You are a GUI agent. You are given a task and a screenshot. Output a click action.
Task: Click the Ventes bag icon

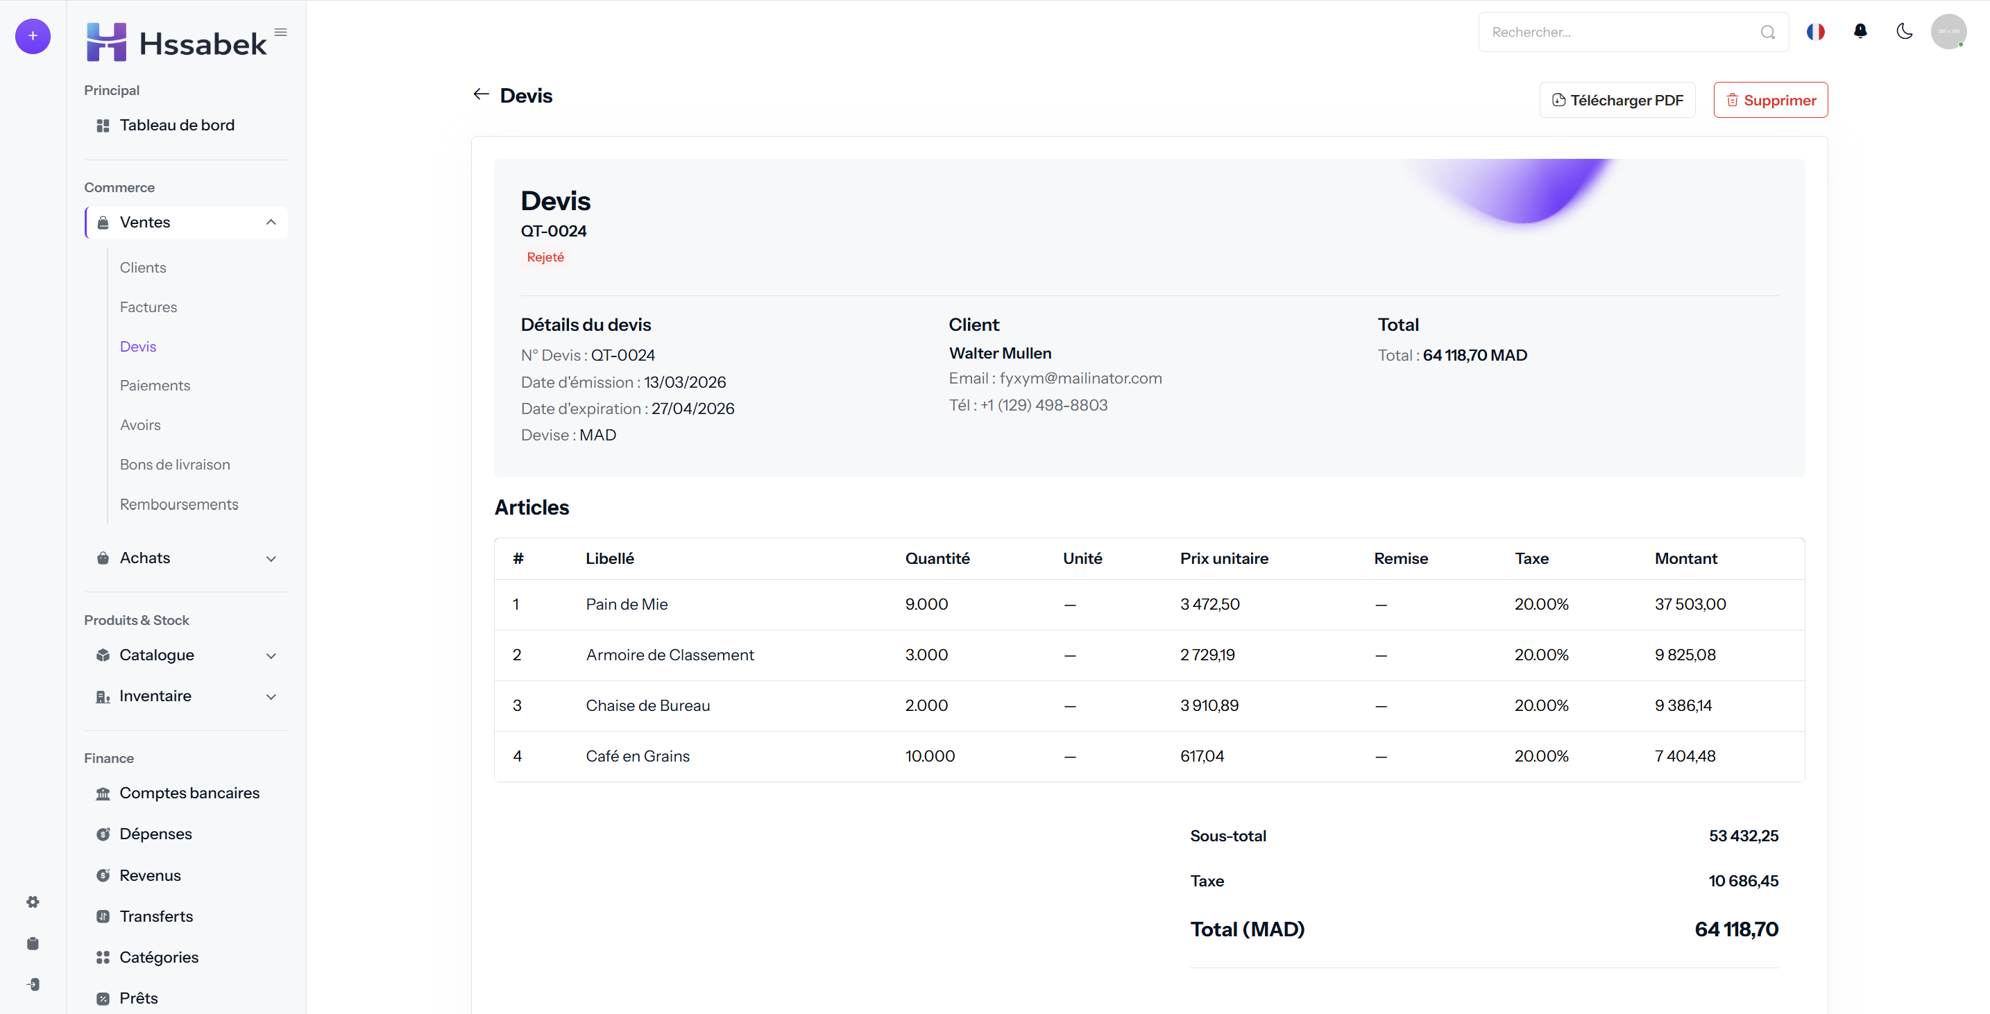coord(103,223)
